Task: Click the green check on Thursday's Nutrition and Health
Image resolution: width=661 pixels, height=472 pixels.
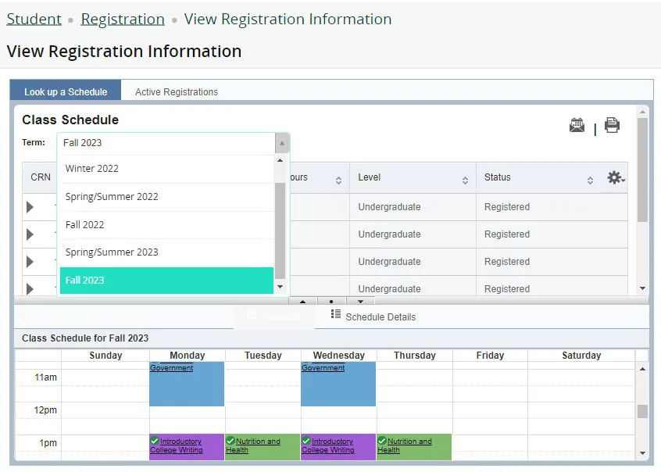Action: pyautogui.click(x=382, y=441)
